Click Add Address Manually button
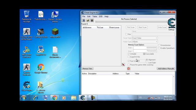This screenshot has width=196, height=110. tap(166, 68)
